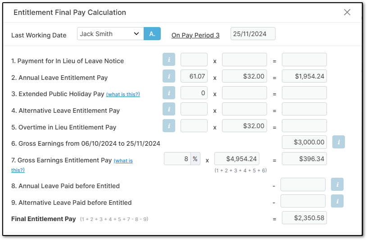Open 'what is this?' link for Extended Public Holiday Pay
Image resolution: width=367 pixels, height=240 pixels.
click(x=123, y=94)
